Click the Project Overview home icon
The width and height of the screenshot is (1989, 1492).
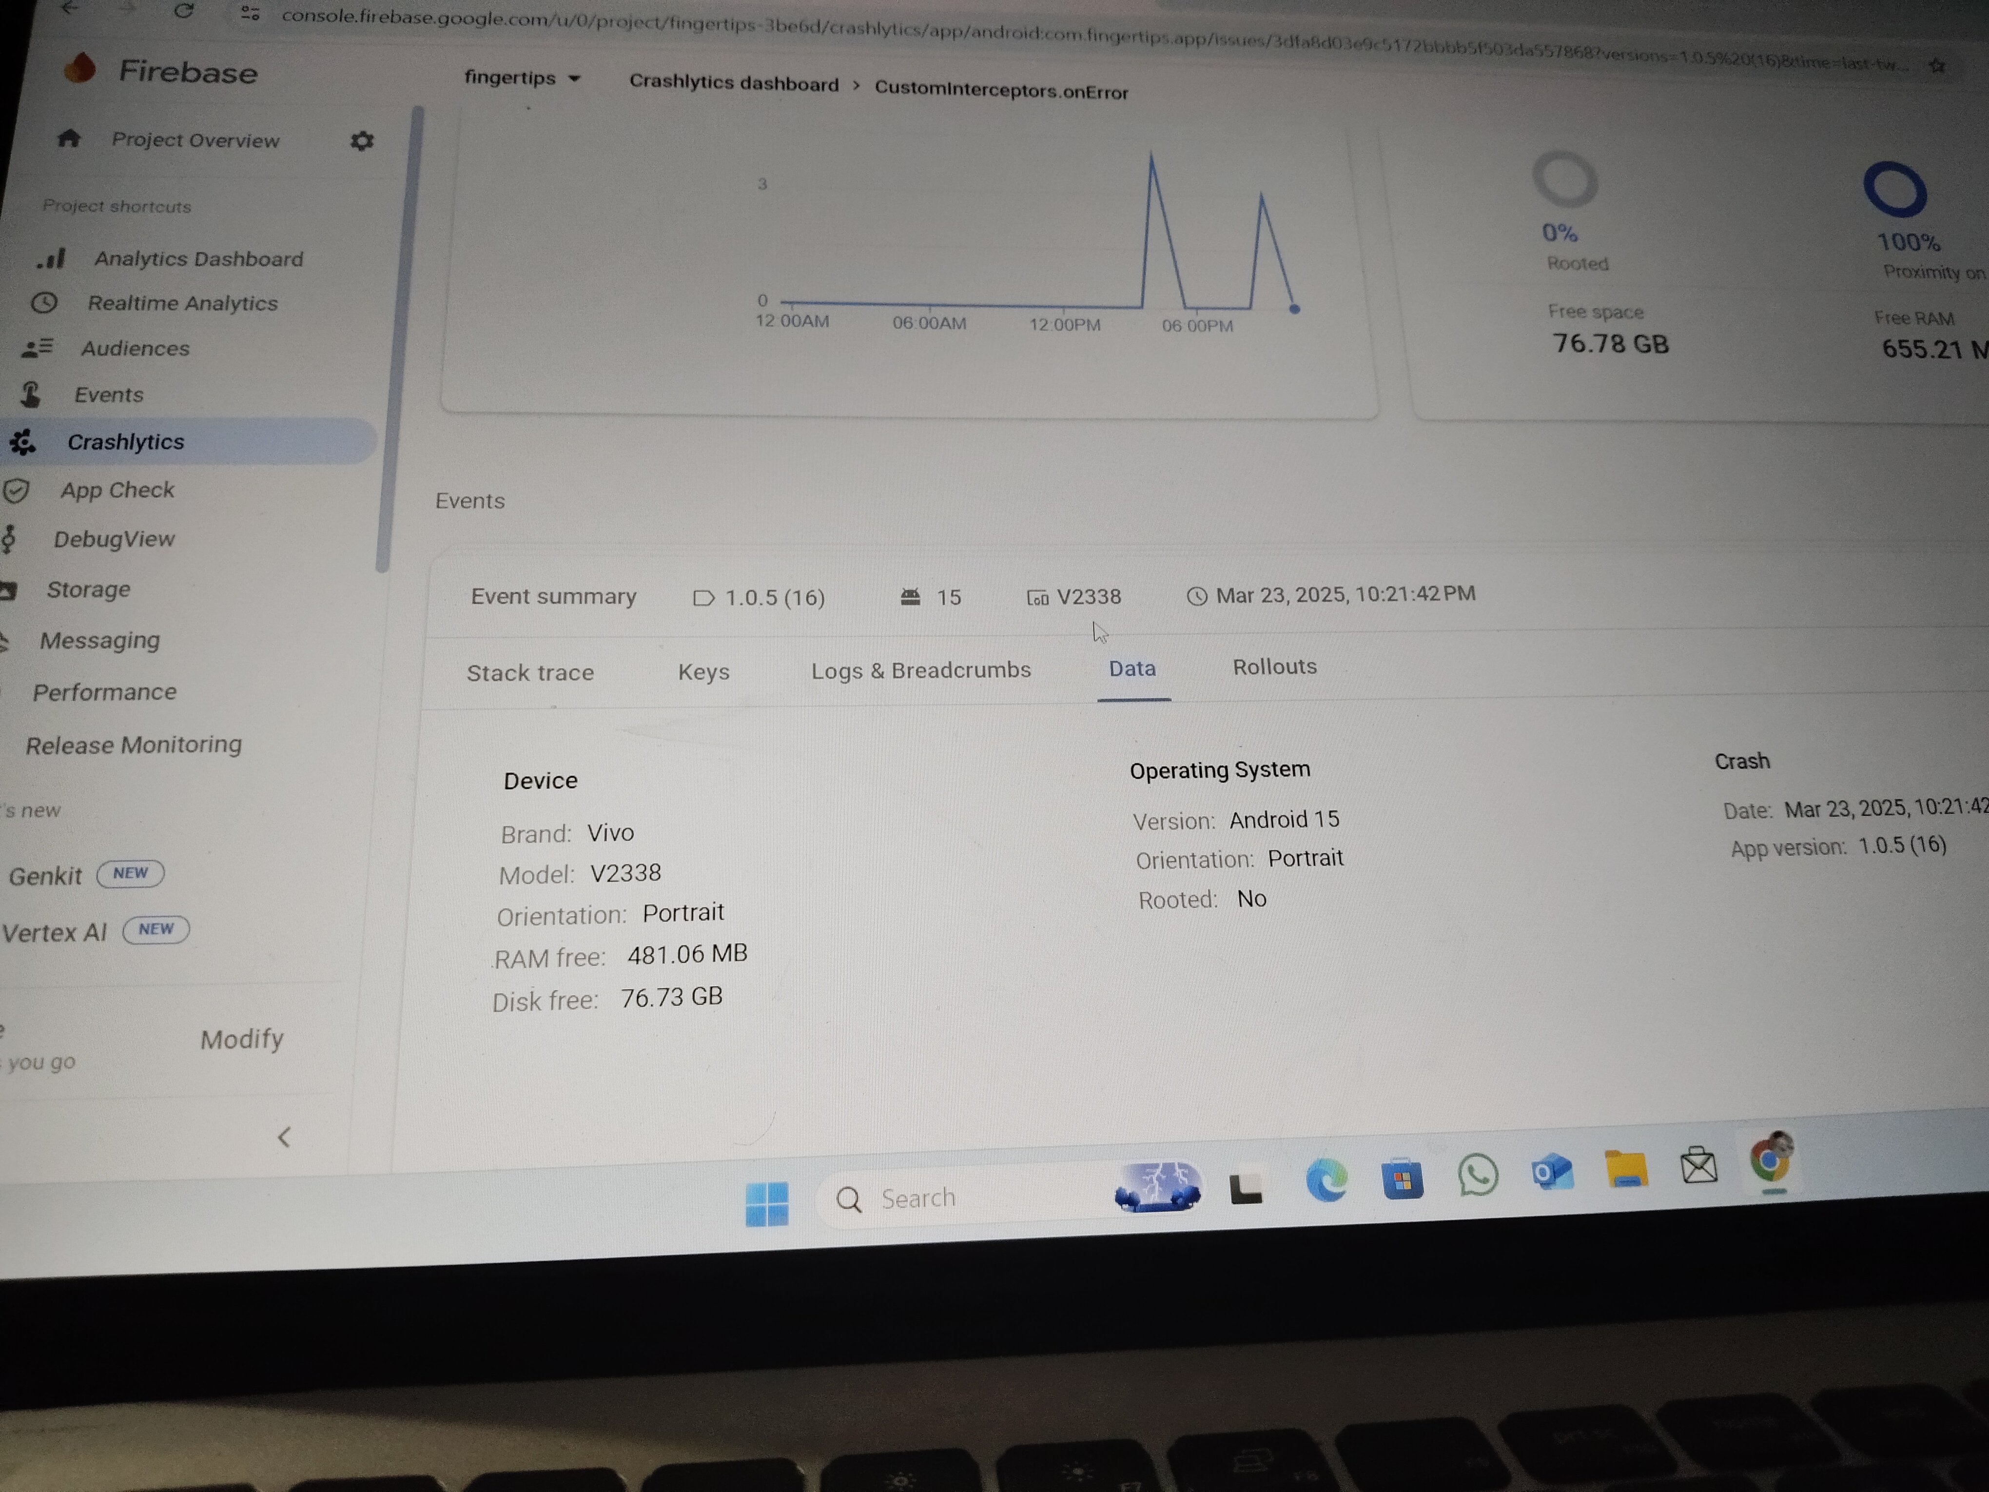point(69,137)
